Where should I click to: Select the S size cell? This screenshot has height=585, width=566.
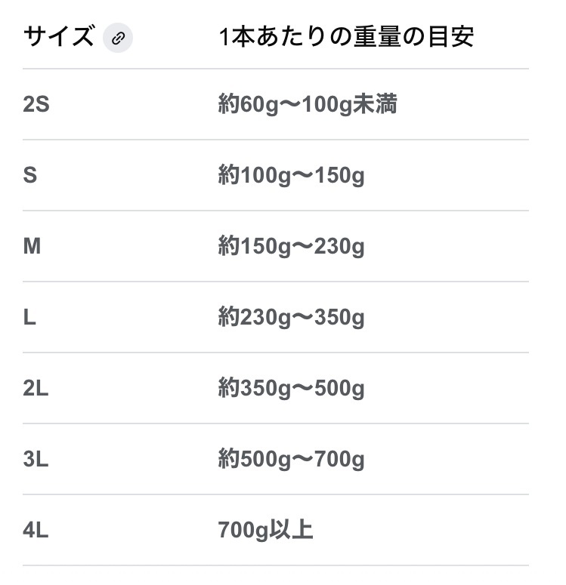pos(30,176)
